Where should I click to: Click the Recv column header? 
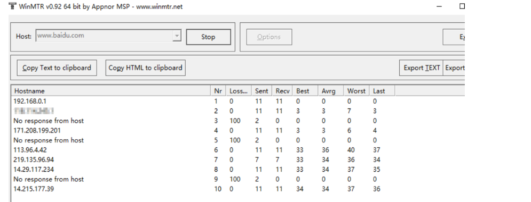point(282,91)
